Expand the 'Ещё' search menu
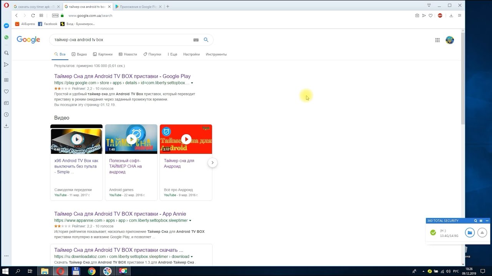This screenshot has width=492, height=276. 172,54
